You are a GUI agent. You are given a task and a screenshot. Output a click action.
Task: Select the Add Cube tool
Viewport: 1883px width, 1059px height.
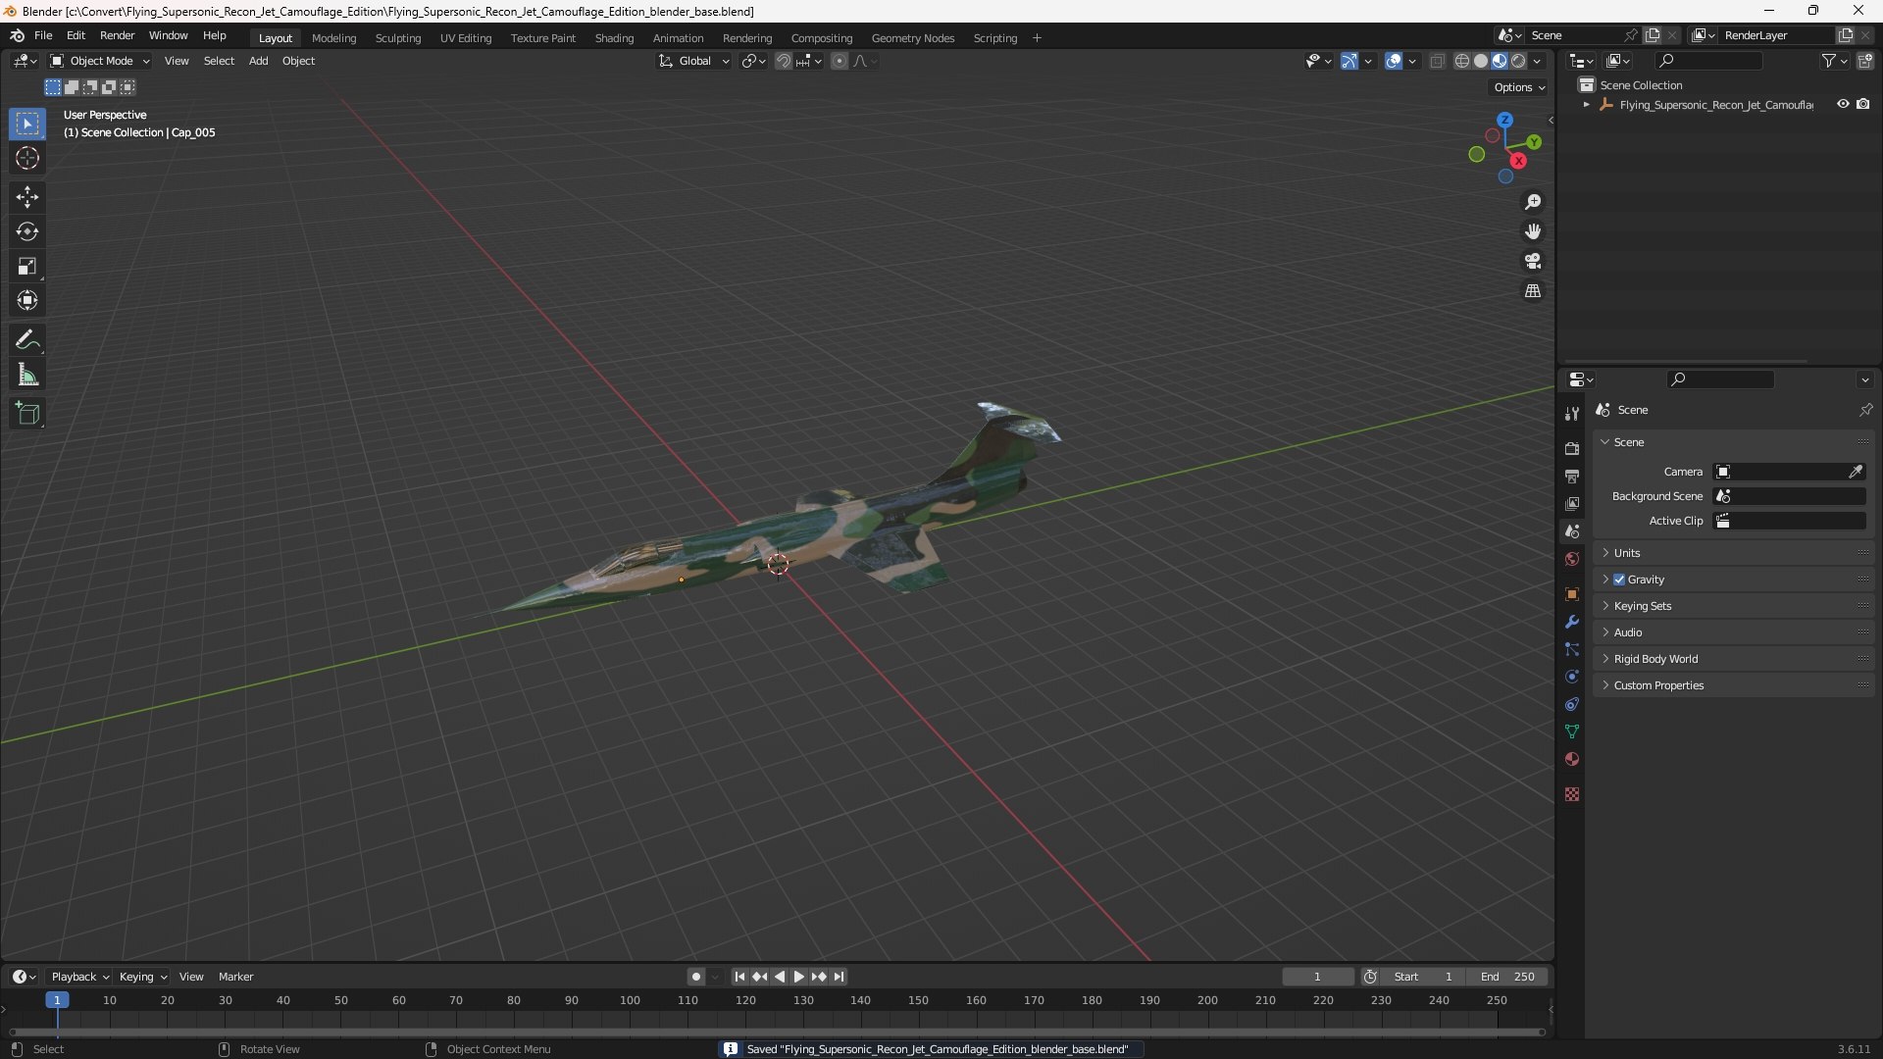[x=27, y=414]
